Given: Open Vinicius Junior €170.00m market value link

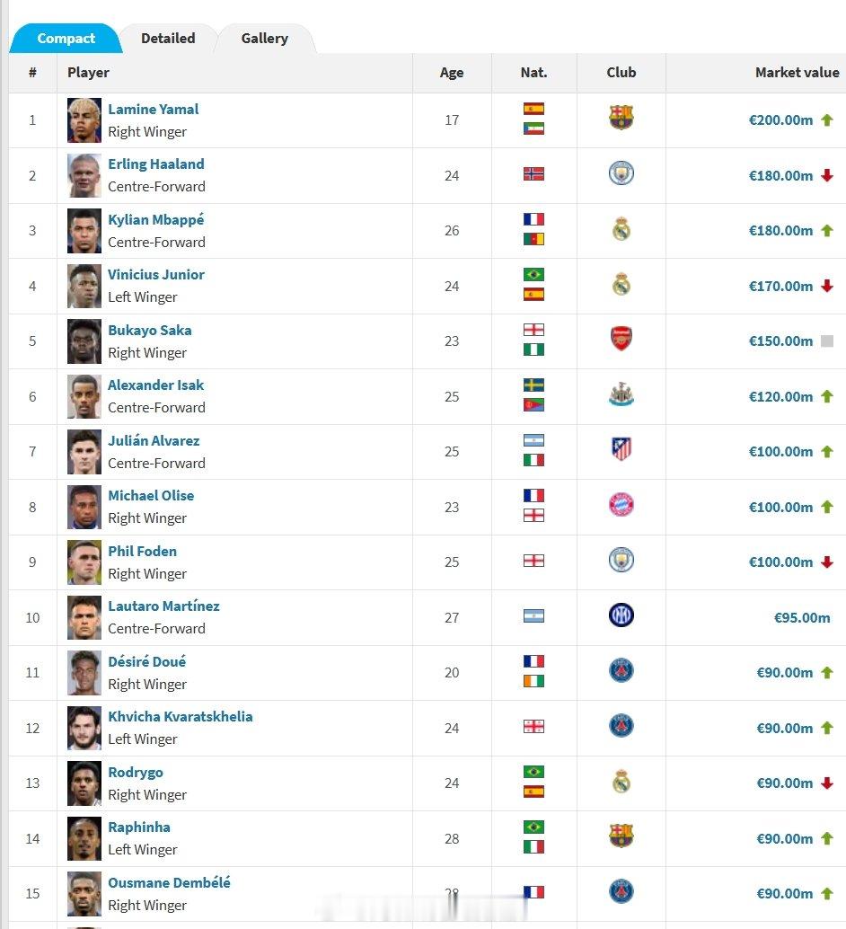Looking at the screenshot, I should pos(780,287).
